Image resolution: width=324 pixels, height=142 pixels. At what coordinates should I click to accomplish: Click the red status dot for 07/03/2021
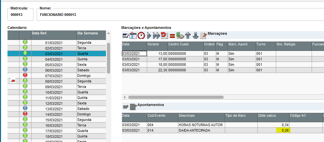(x=25, y=75)
